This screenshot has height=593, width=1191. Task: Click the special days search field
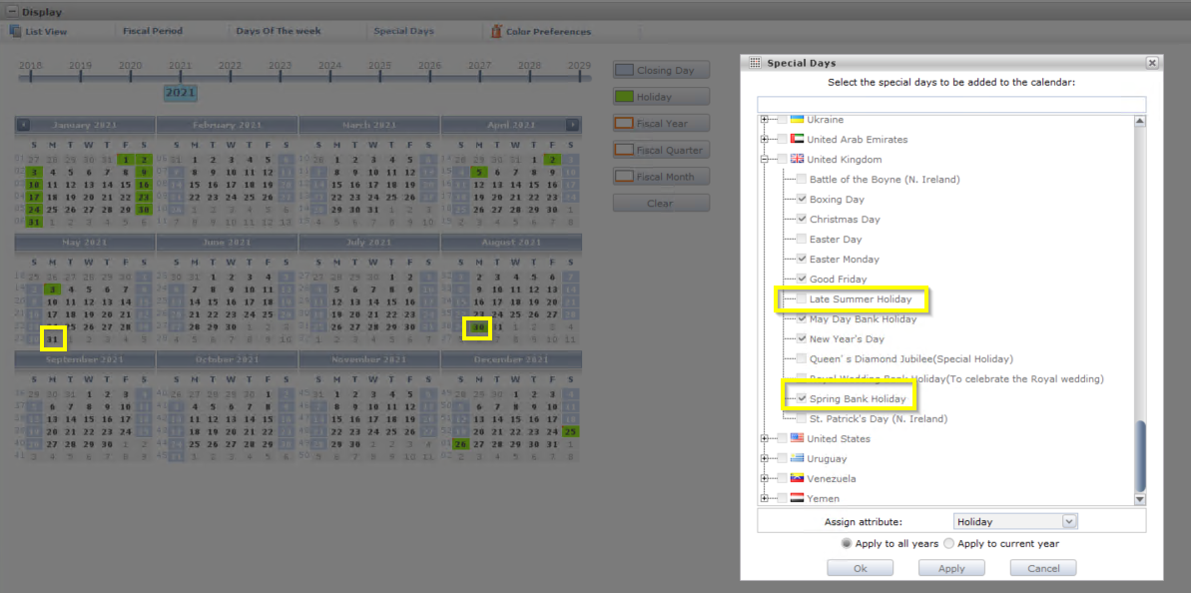951,104
